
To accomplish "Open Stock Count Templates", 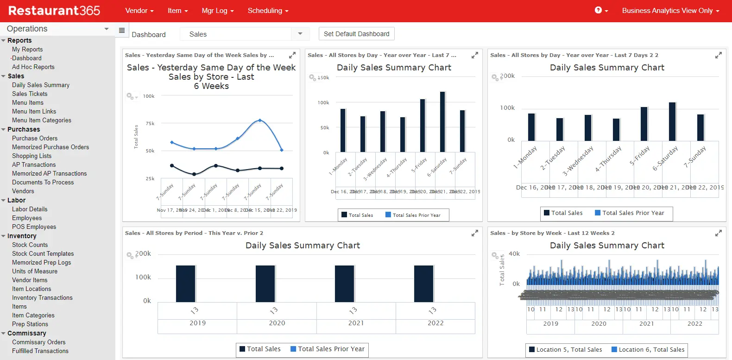I will point(43,254).
